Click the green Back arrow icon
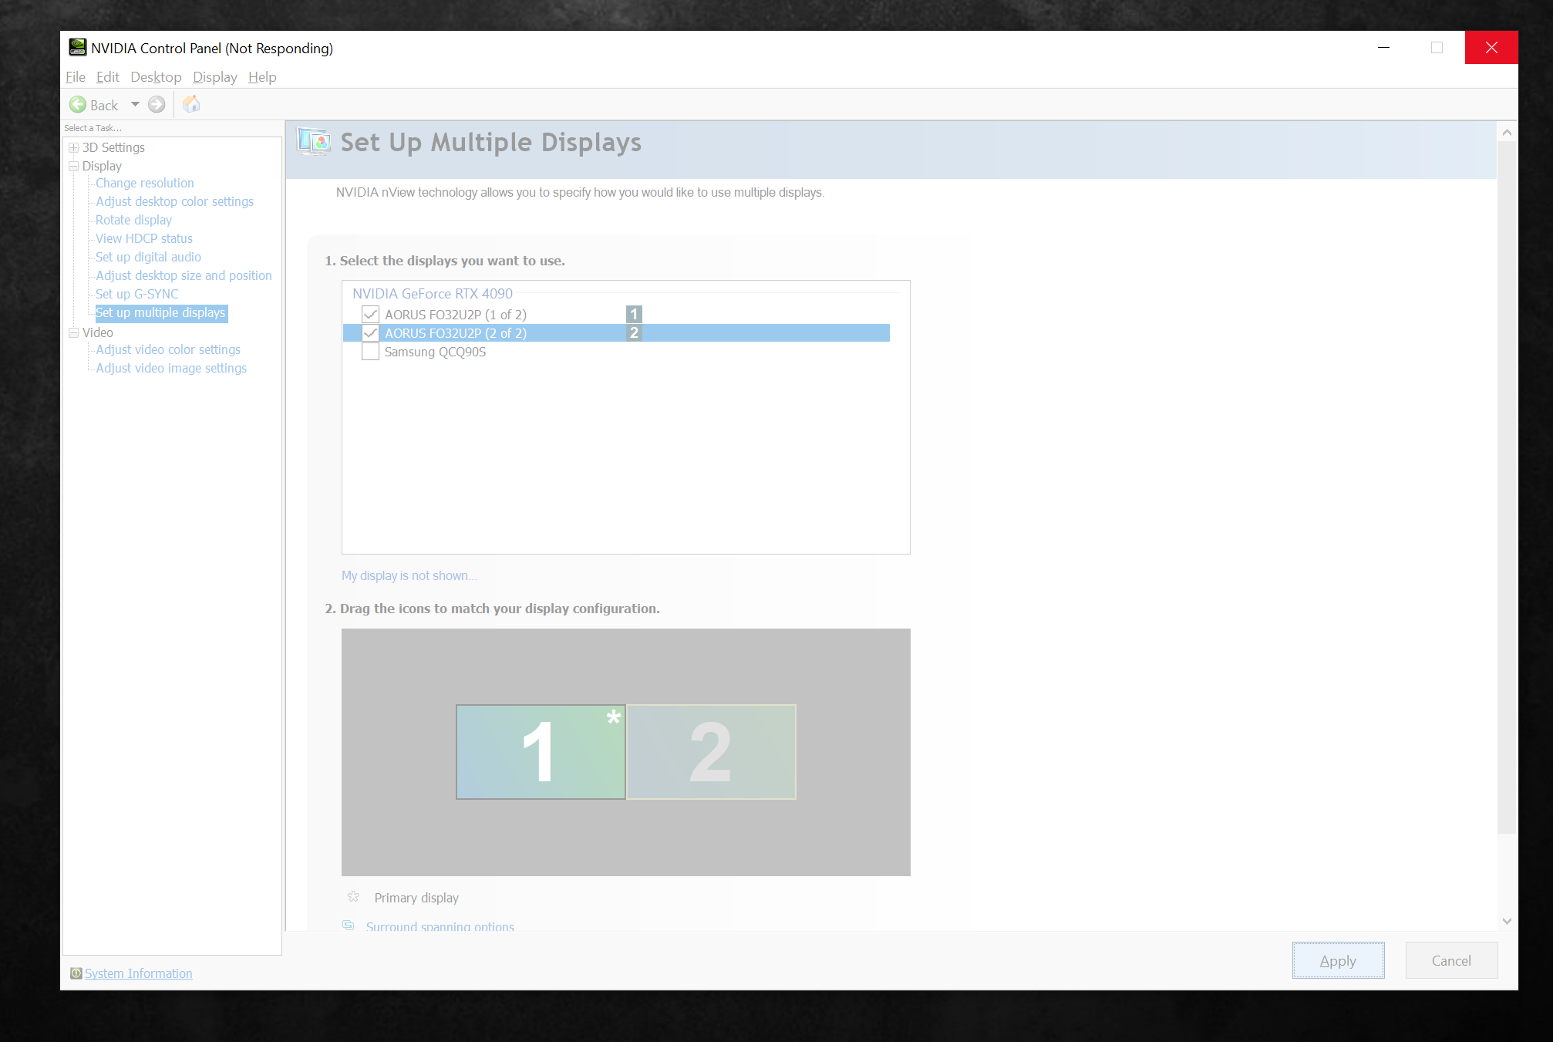The width and height of the screenshot is (1553, 1042). pos(78,105)
